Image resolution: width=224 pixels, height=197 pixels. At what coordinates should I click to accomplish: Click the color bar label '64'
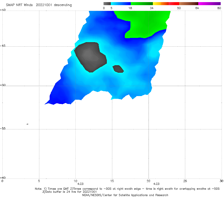coord(197,8)
